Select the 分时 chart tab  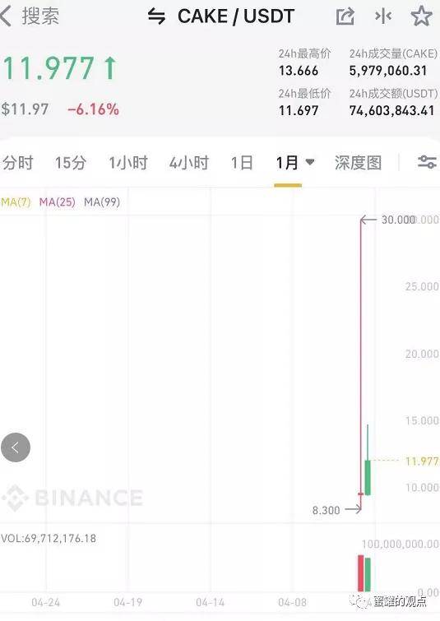pos(17,163)
